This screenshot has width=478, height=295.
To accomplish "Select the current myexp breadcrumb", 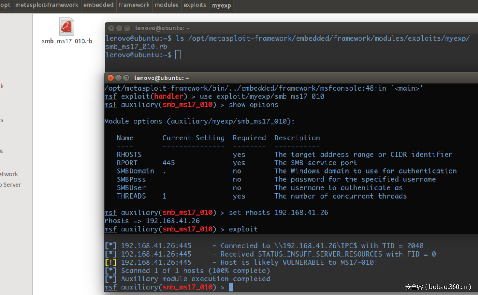I will tap(221, 6).
